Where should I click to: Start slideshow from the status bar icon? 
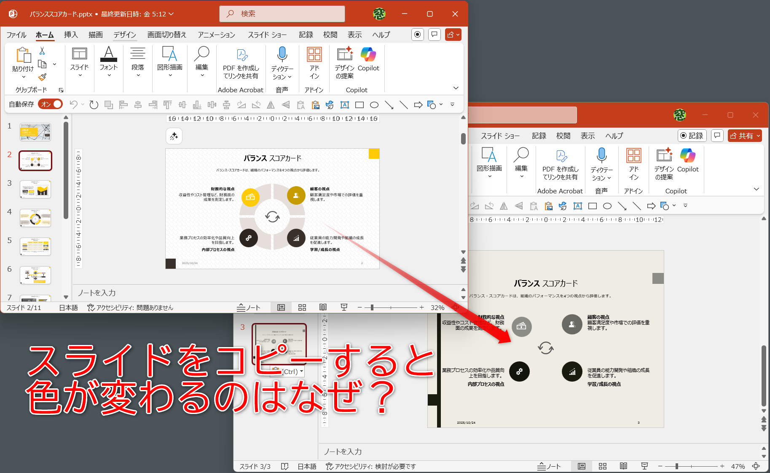[x=344, y=307]
